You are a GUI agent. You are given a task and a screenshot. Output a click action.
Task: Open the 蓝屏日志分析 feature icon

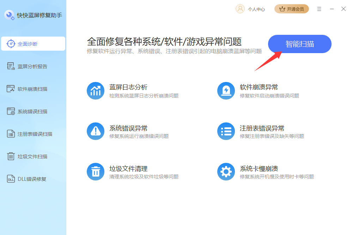click(95, 91)
